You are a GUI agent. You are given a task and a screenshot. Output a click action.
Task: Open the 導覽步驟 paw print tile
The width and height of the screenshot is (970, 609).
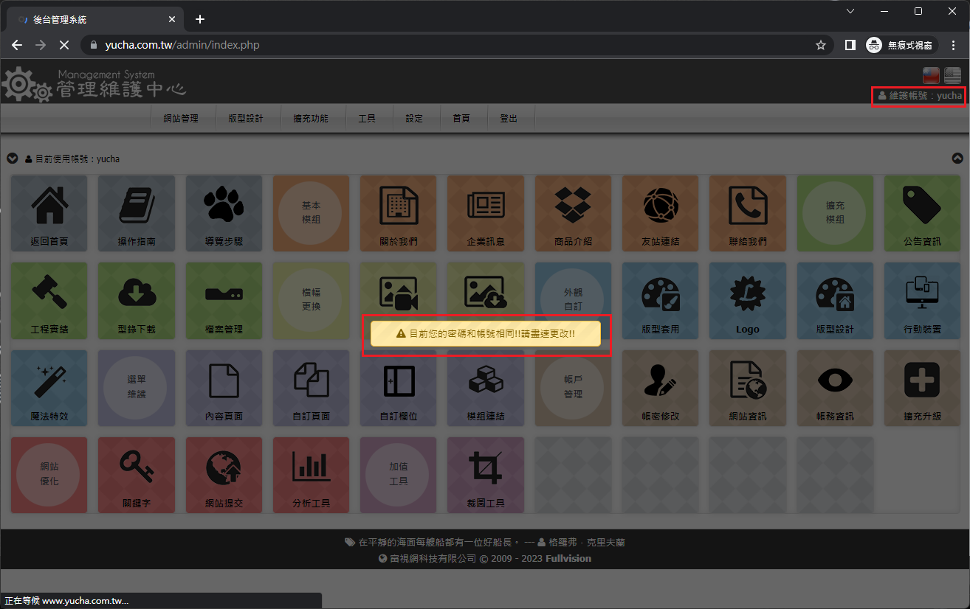pyautogui.click(x=224, y=213)
